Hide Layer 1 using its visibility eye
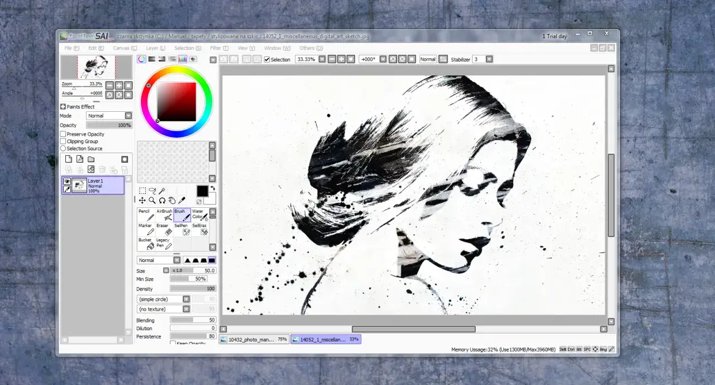Screen dimensions: 715x385 point(67,181)
